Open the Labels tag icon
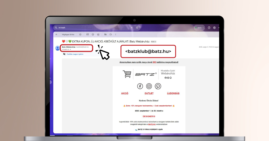This screenshot has width=269, height=141. tap(111, 35)
